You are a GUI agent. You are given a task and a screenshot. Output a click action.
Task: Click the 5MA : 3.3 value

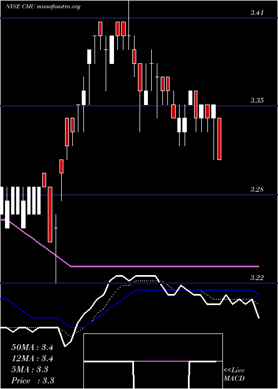[x=30, y=370]
